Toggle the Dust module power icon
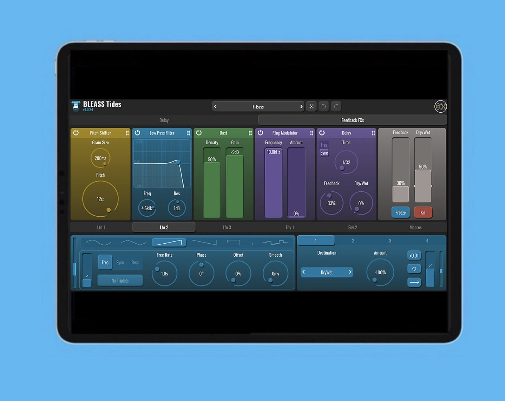The image size is (505, 401). pos(199,133)
